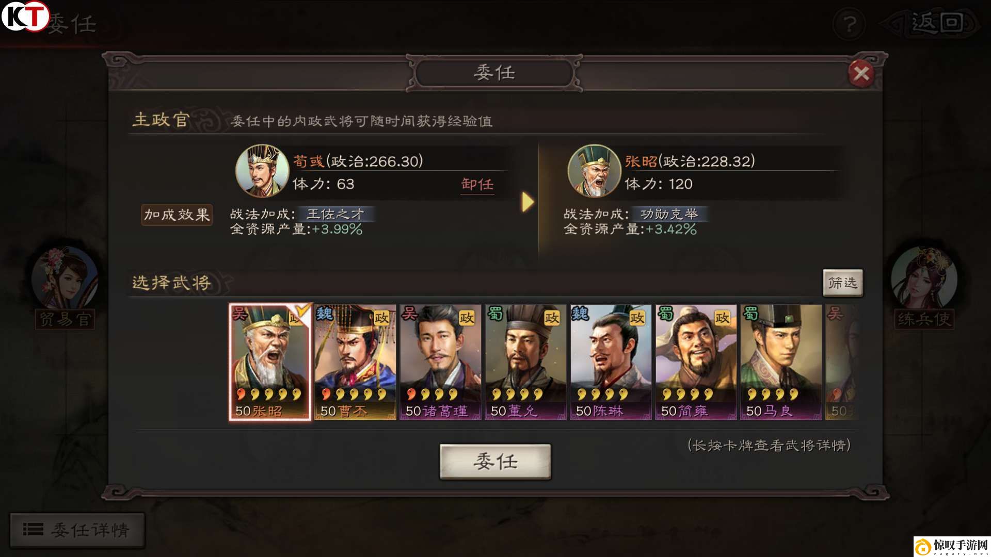
Task: Click the 卸任 dismiss link
Action: [477, 185]
